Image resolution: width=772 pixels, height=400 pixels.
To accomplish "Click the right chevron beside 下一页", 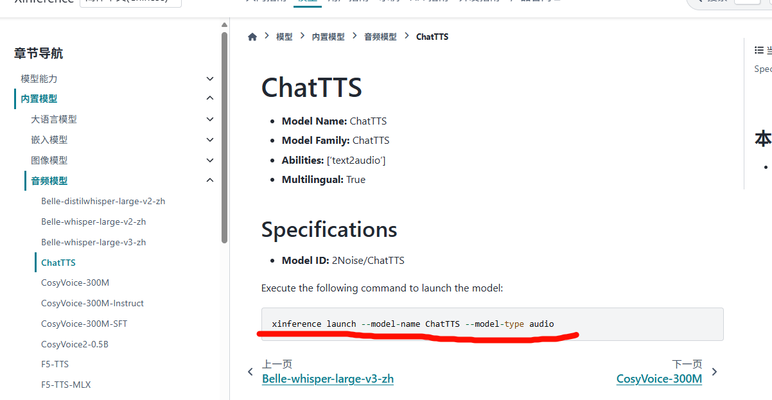I will click(x=714, y=371).
